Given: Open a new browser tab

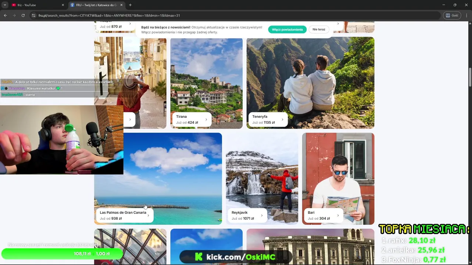Looking at the screenshot, I should 130,5.
